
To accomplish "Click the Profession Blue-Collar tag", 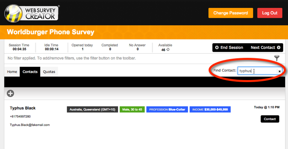I will coord(167,110).
